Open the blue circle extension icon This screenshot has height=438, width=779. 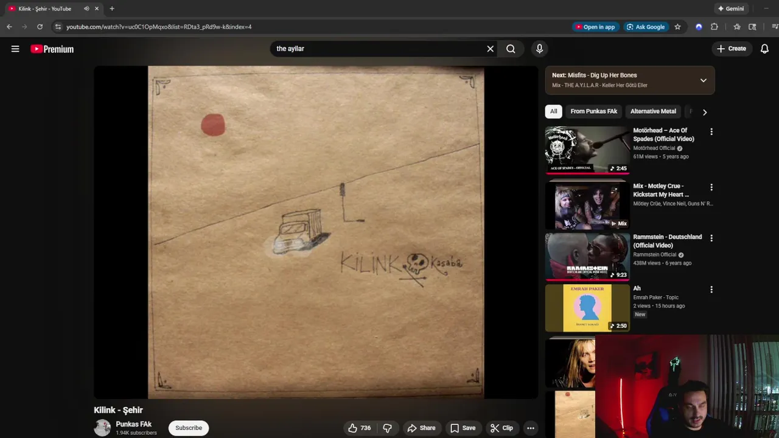coord(699,27)
